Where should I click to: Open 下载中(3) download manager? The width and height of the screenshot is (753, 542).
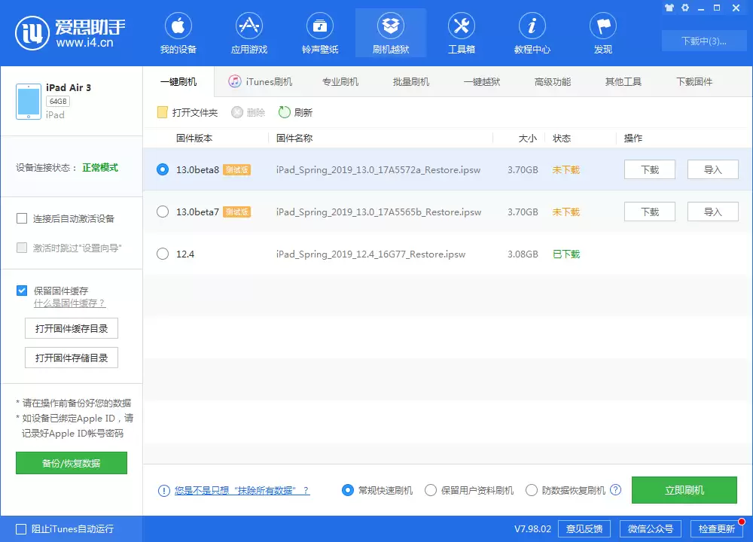tap(703, 41)
